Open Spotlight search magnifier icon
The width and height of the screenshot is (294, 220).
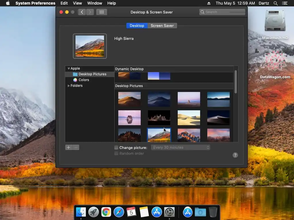[x=275, y=3]
